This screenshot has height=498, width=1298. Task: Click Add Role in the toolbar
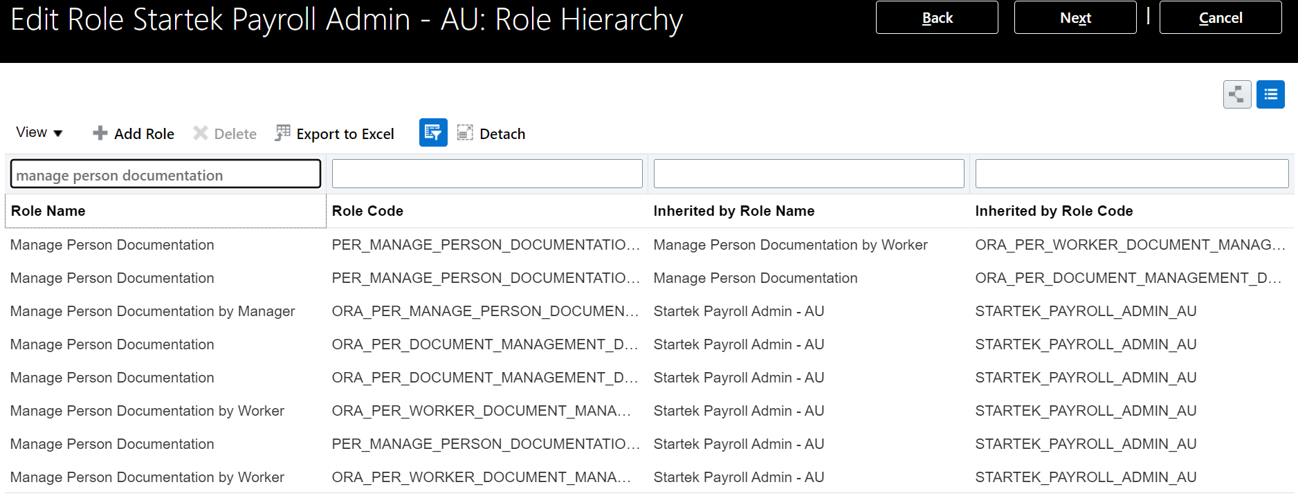[x=134, y=133]
